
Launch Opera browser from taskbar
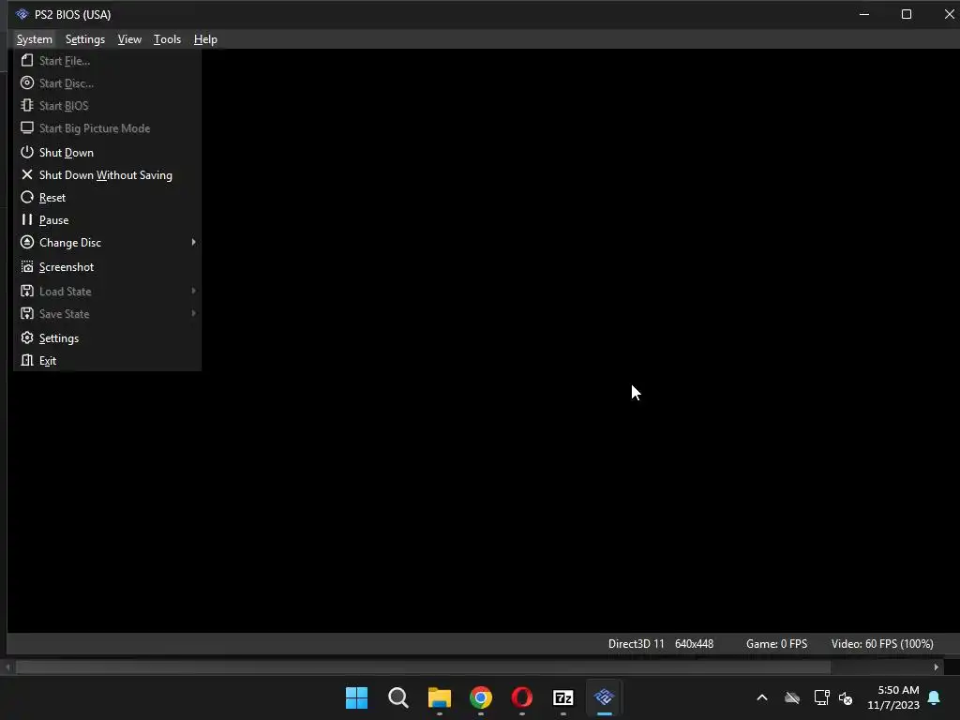click(521, 697)
